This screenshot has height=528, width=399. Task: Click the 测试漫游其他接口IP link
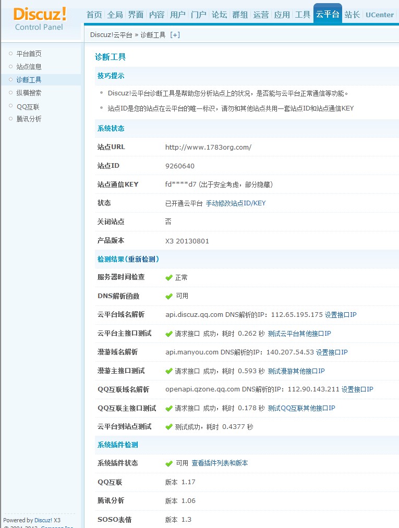[x=296, y=371]
